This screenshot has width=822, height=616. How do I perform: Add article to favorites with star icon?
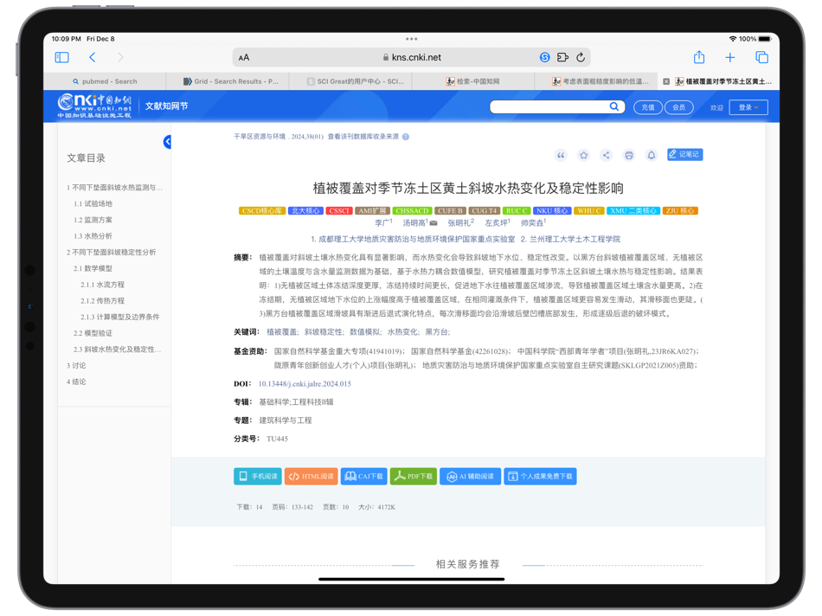[583, 155]
